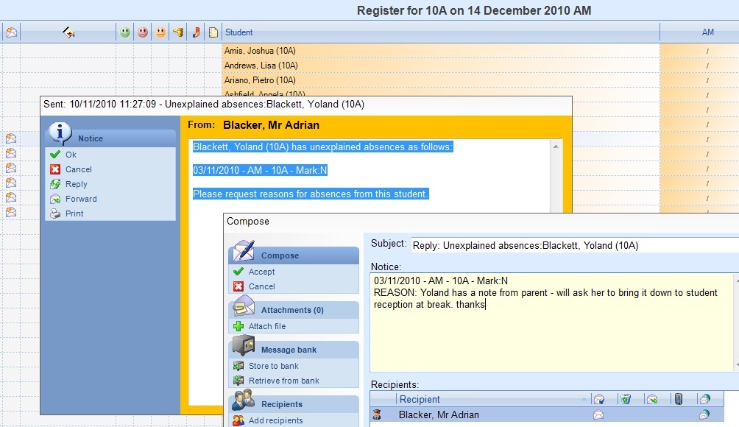Click the note document column icon
This screenshot has height=427, width=739.
click(213, 32)
